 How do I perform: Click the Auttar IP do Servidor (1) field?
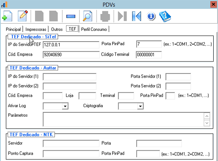click(70, 77)
